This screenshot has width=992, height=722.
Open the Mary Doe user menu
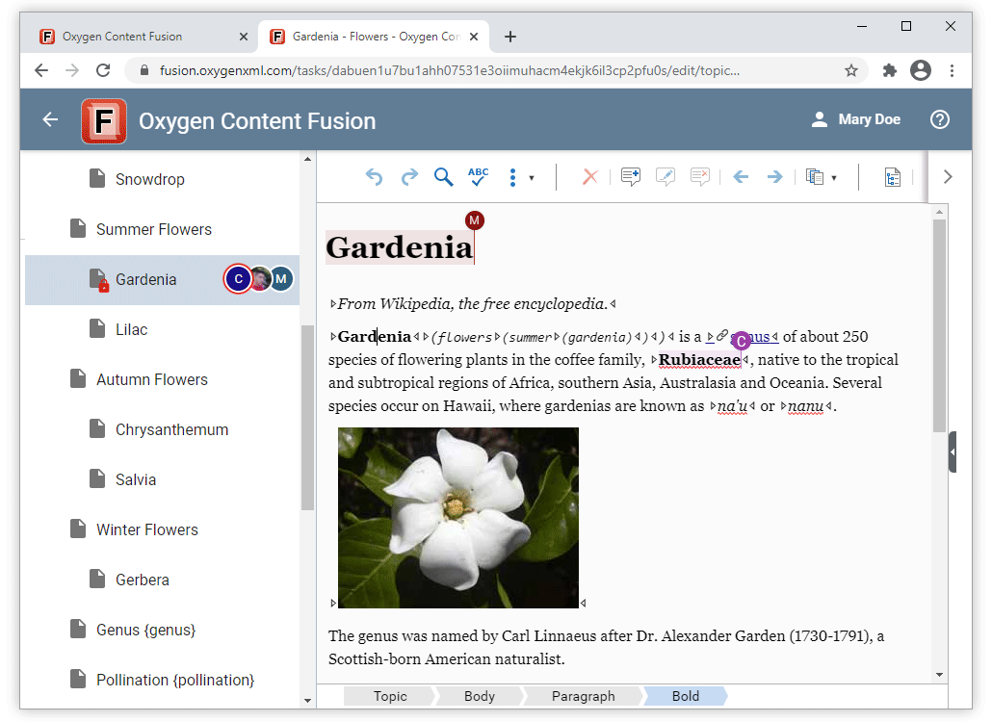856,119
